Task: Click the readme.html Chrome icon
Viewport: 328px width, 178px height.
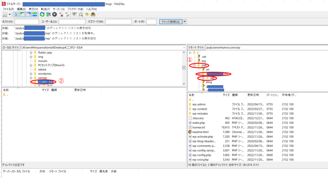Action: coord(190,132)
